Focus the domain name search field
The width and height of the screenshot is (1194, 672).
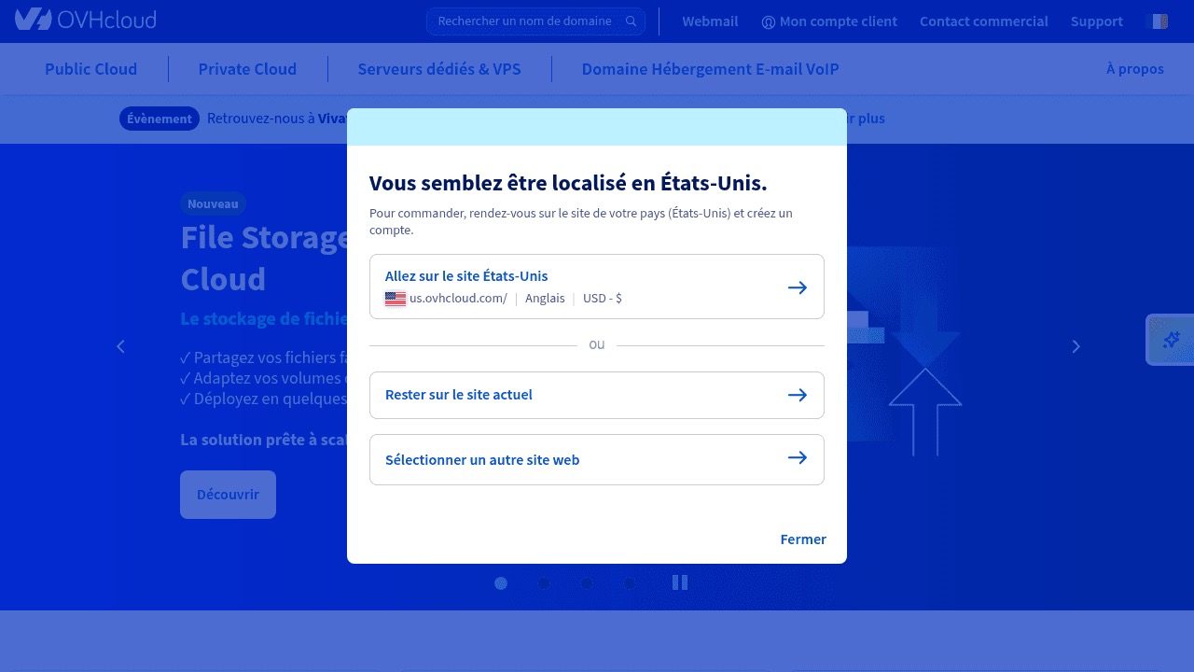click(x=535, y=21)
